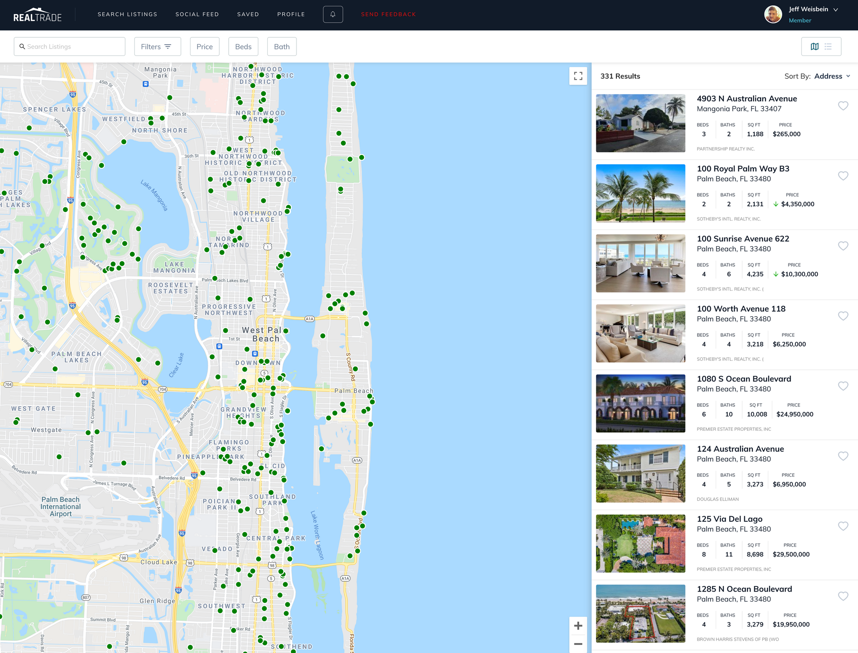
Task: Favorite 4903 N Australian Avenue listing
Action: pyautogui.click(x=843, y=106)
